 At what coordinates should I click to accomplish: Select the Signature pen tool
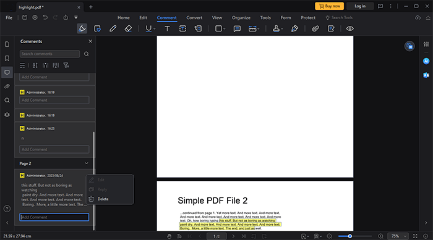(x=294, y=28)
